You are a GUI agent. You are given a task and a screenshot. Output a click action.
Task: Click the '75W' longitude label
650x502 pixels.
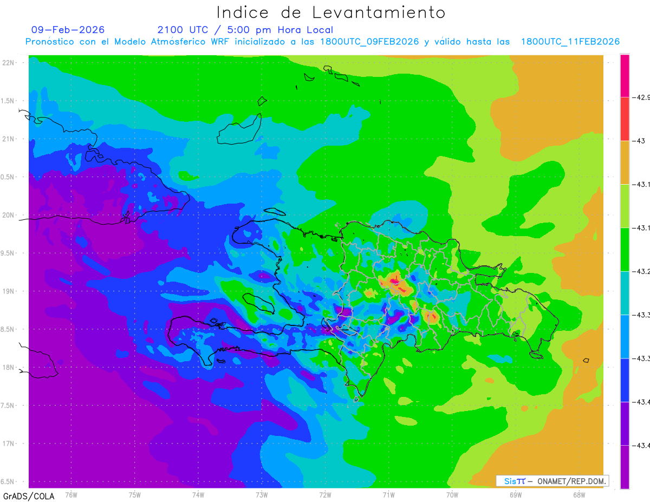135,495
